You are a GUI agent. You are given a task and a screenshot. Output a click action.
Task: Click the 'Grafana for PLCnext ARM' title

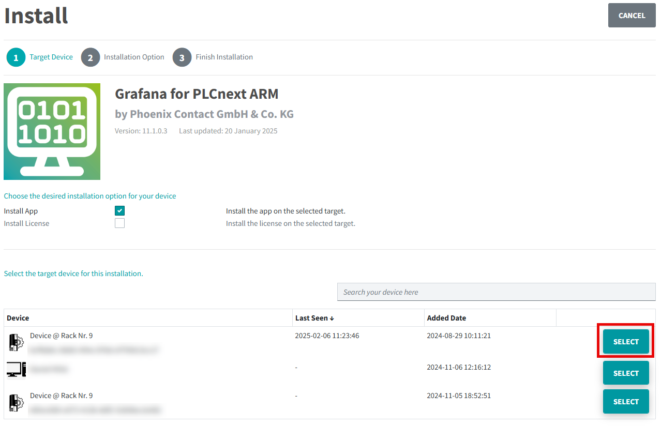[197, 94]
